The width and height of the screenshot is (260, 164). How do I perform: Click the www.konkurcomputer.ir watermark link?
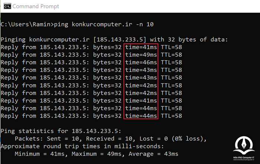[x=244, y=160]
